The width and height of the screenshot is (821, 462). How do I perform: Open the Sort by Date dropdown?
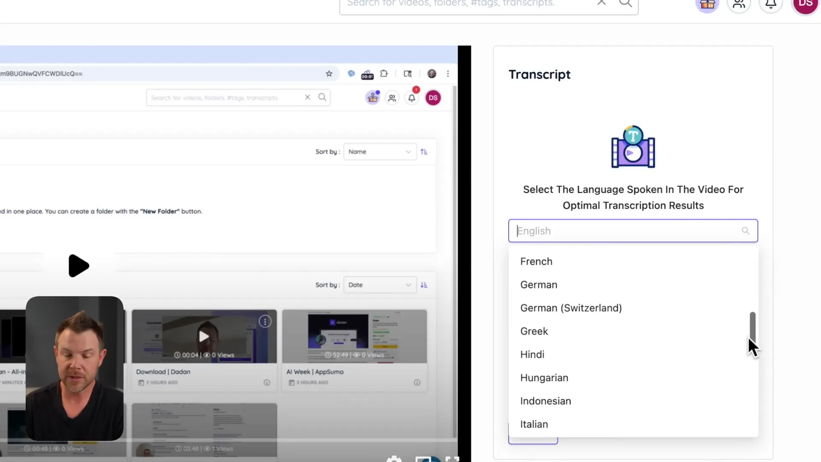380,285
